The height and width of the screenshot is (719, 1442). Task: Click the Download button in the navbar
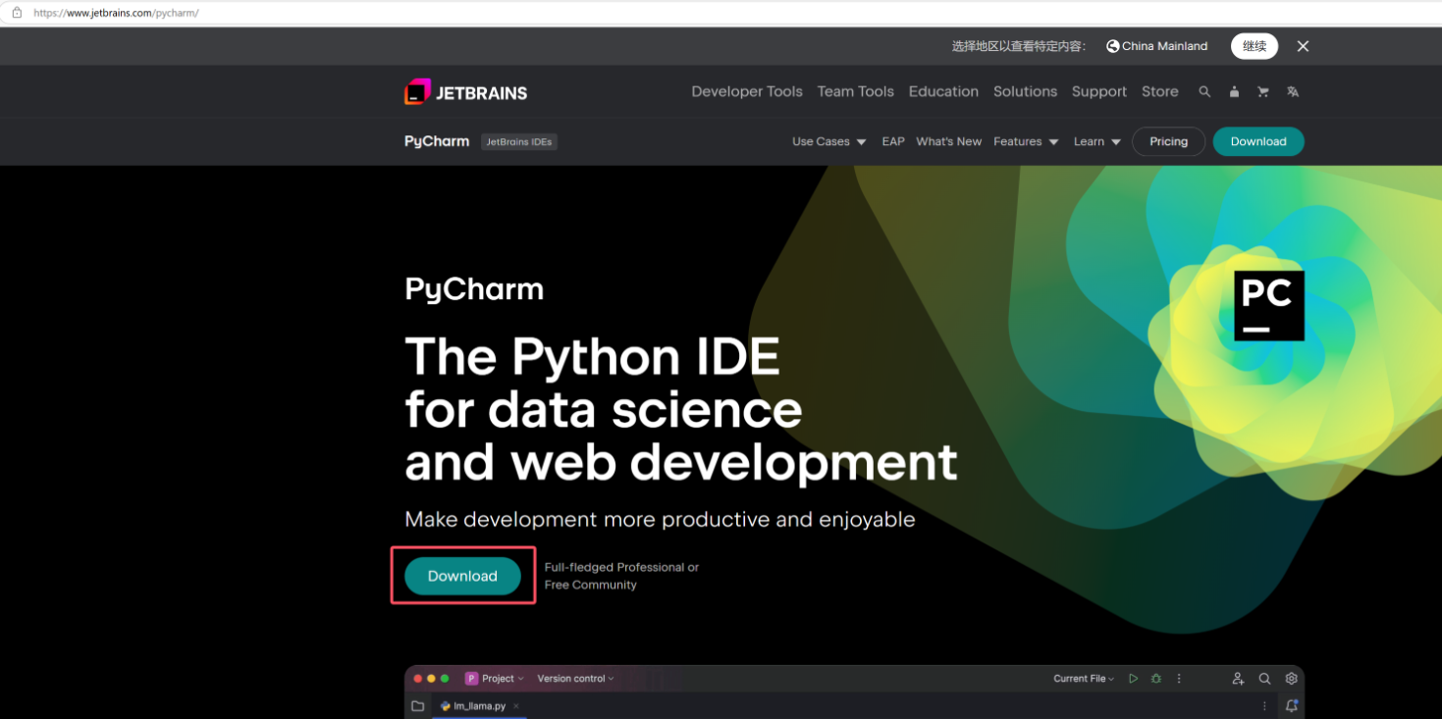[1258, 141]
